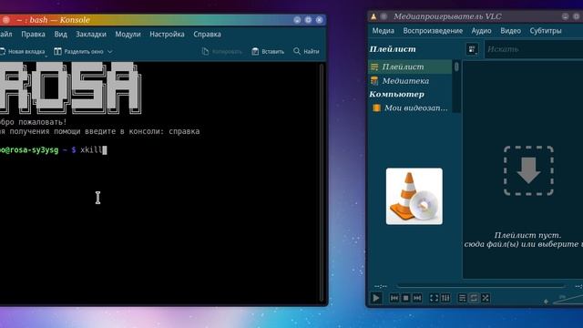This screenshot has height=328, width=583.
Task: Click the stop playback button in VLC
Action: [405, 298]
